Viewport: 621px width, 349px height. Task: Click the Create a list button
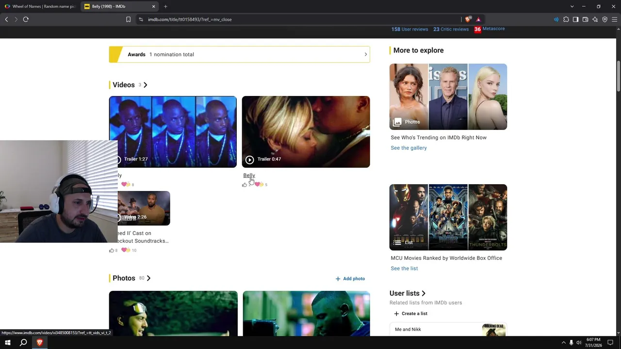(x=410, y=314)
